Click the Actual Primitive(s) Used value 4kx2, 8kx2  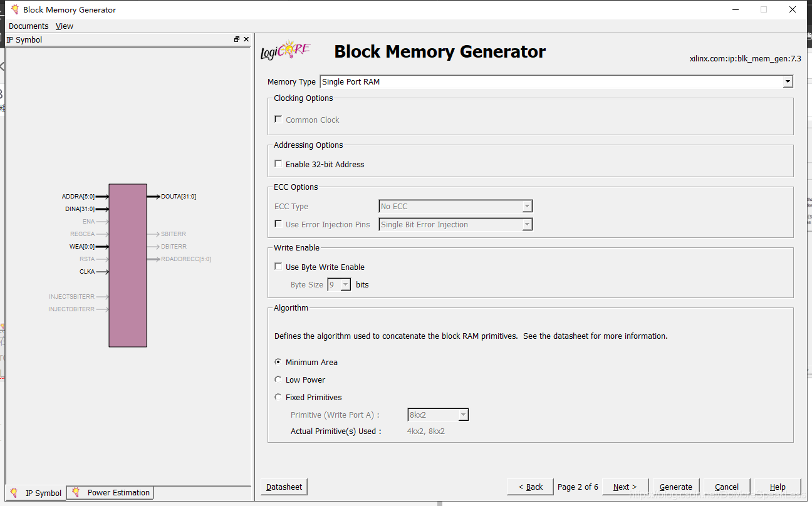coord(426,431)
